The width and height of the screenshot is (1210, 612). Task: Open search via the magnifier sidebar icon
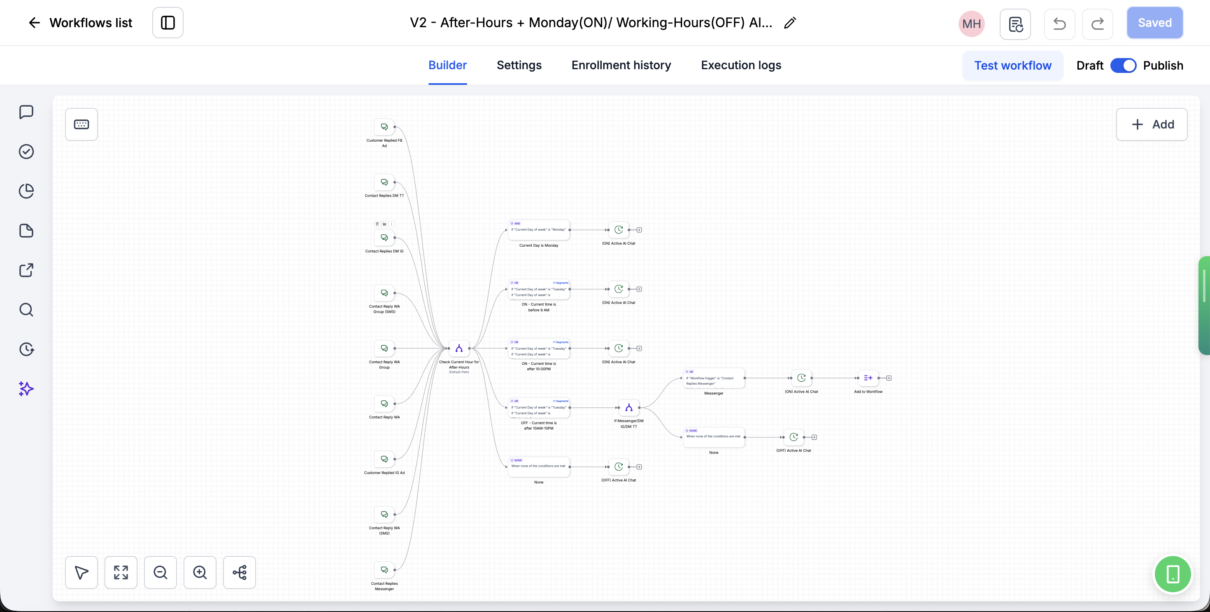point(26,310)
